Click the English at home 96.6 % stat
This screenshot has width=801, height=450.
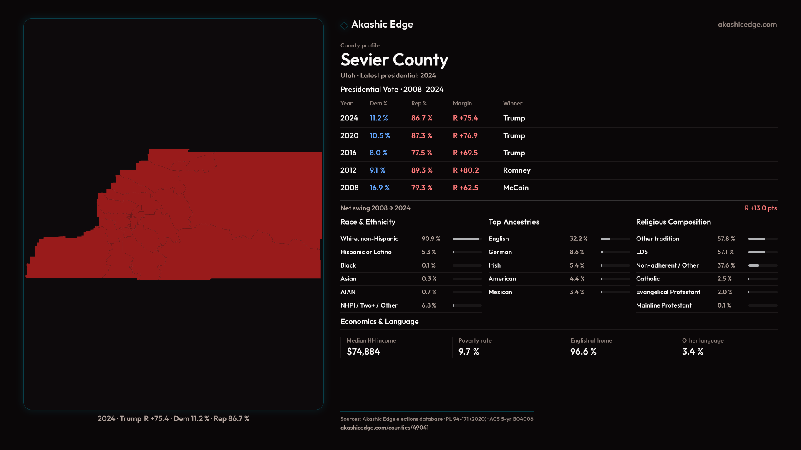583,352
